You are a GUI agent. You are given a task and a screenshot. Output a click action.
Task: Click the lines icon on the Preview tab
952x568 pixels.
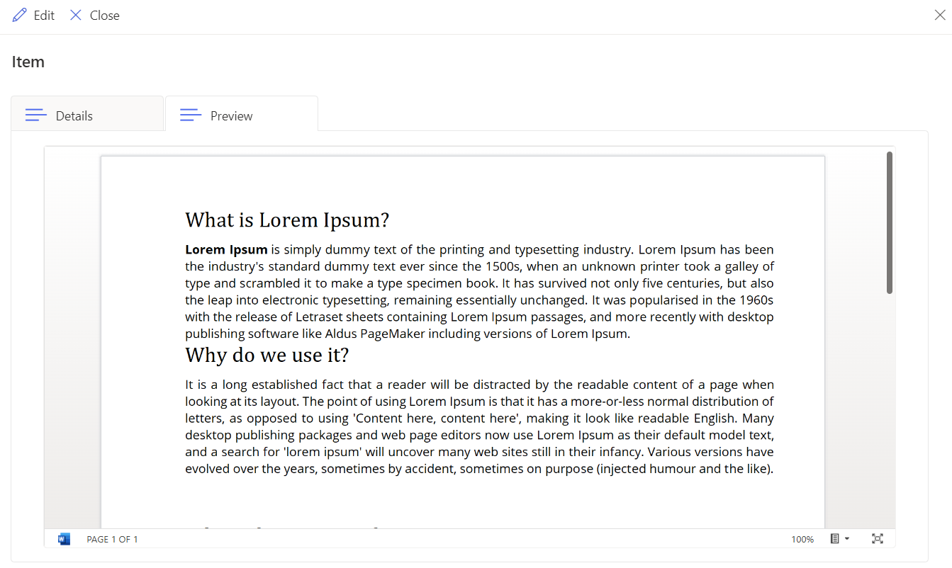[x=191, y=115]
